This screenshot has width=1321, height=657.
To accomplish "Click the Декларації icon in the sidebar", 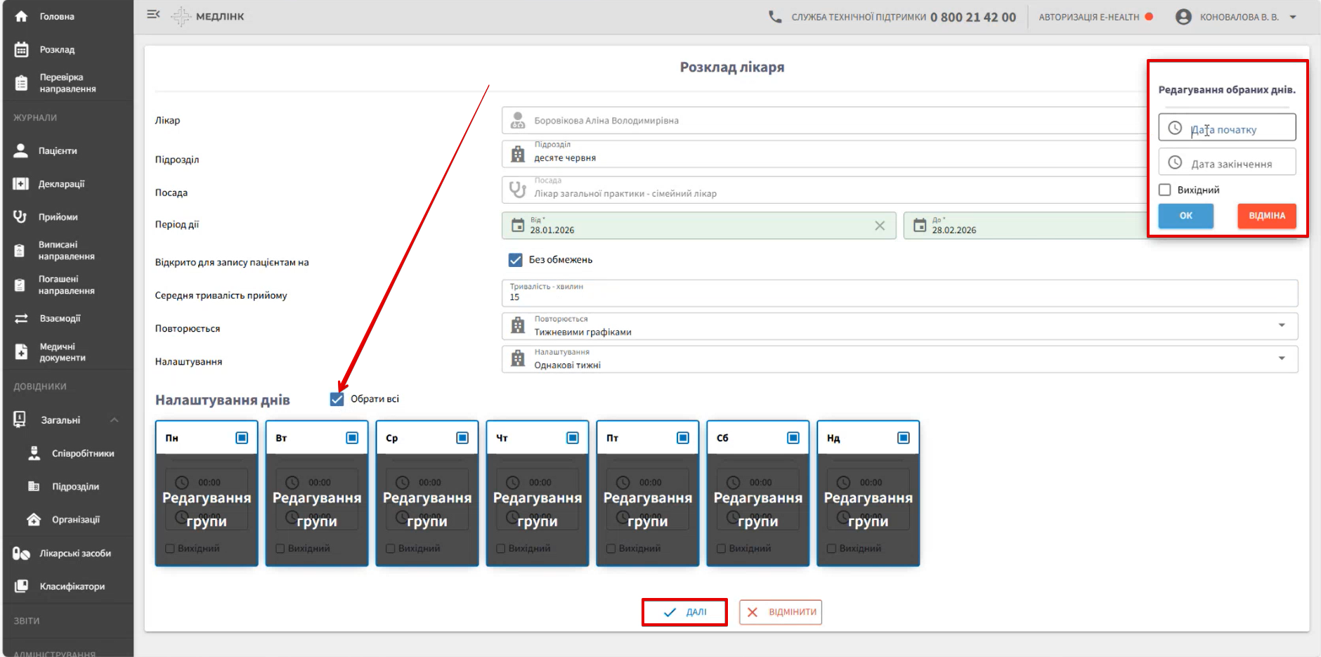I will coord(21,184).
